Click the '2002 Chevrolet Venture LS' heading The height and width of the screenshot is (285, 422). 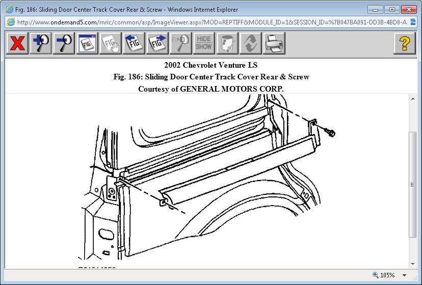[x=210, y=65]
